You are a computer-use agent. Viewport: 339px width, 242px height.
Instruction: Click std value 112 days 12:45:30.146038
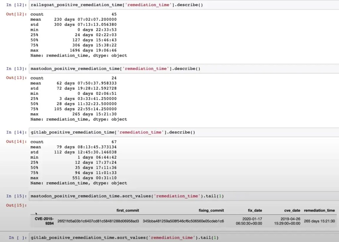pyautogui.click(x=85, y=152)
